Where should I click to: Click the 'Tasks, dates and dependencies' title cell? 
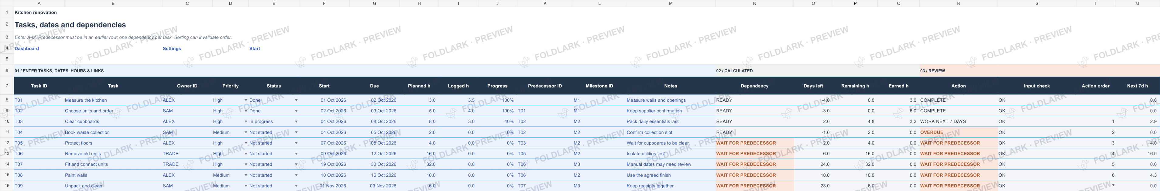click(70, 25)
